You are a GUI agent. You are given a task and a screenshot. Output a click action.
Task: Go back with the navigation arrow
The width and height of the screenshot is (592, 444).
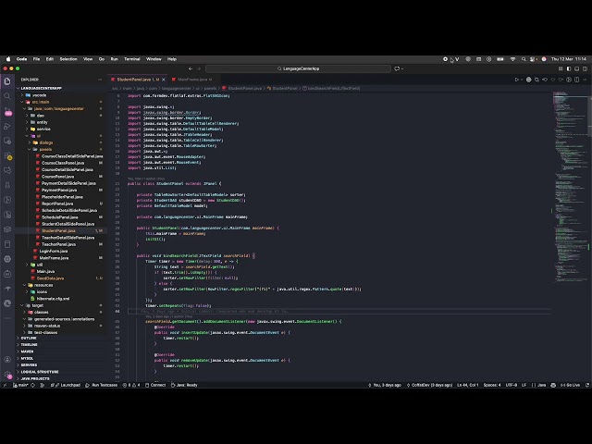191,68
